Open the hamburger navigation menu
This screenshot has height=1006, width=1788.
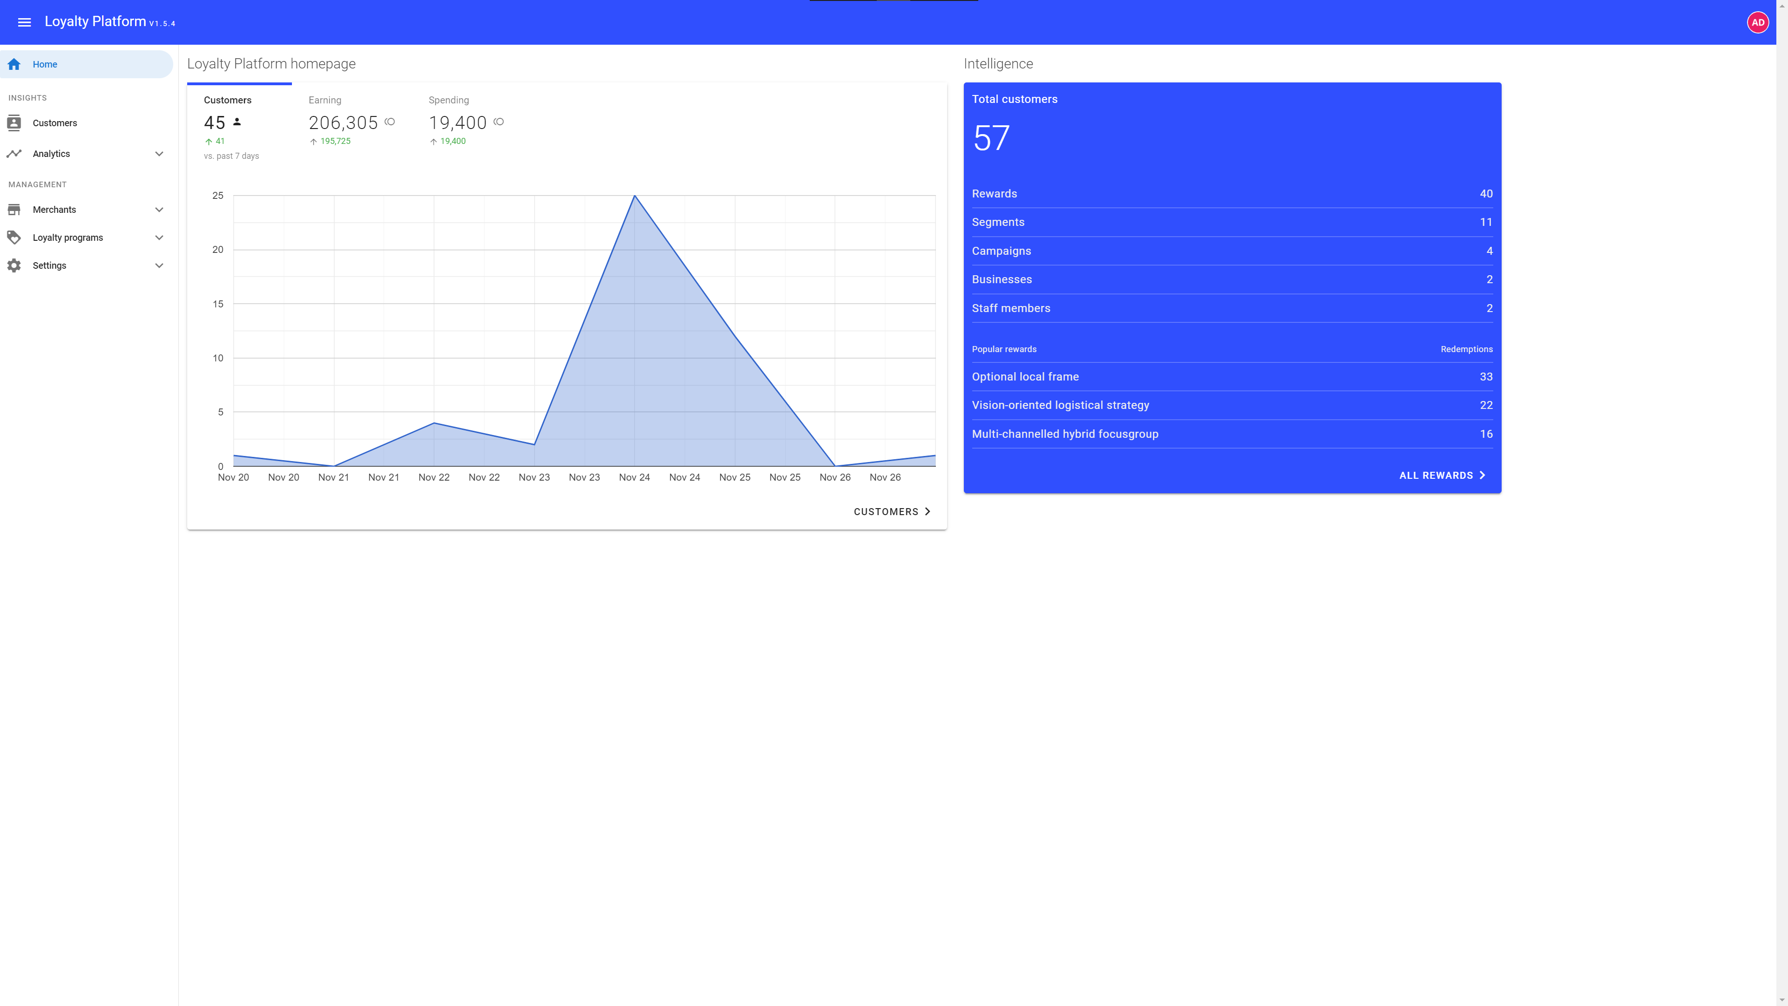[x=24, y=22]
